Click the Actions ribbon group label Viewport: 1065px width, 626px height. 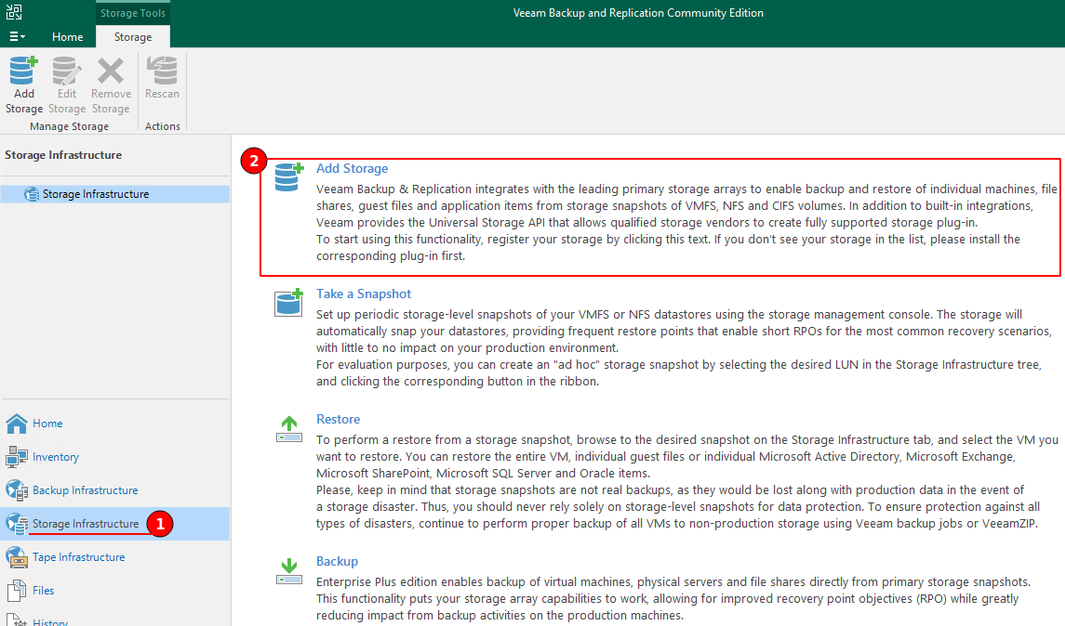tap(163, 126)
